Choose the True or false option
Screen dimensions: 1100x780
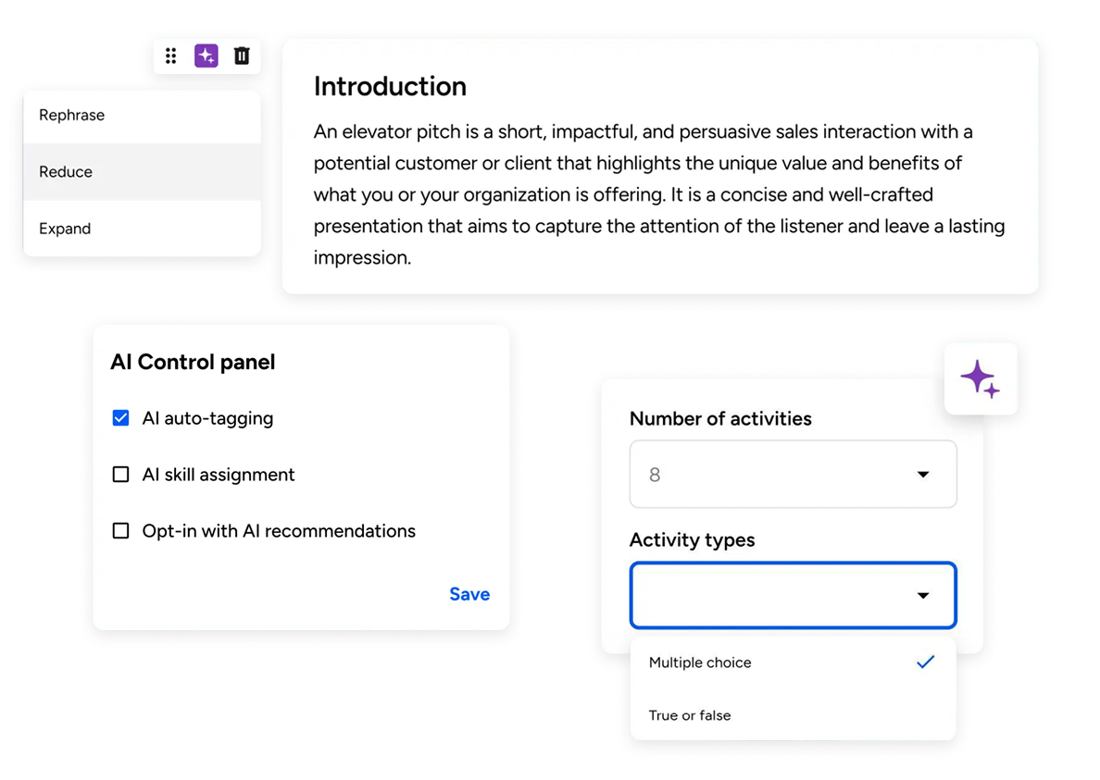(690, 715)
